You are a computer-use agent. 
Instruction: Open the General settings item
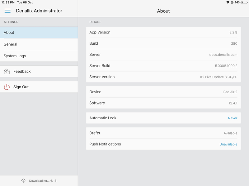coord(39,44)
